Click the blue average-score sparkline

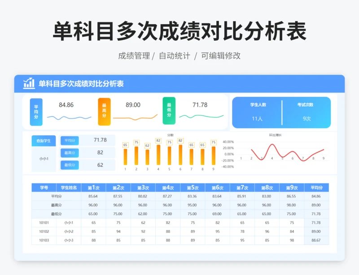69,118
